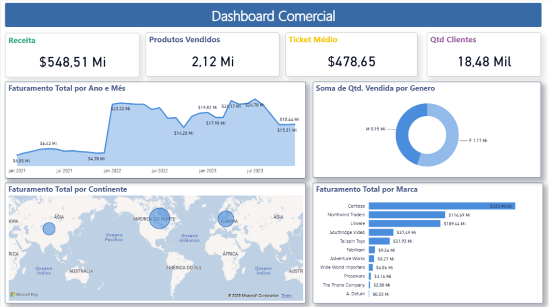Select the América do Sul map label

(184, 268)
